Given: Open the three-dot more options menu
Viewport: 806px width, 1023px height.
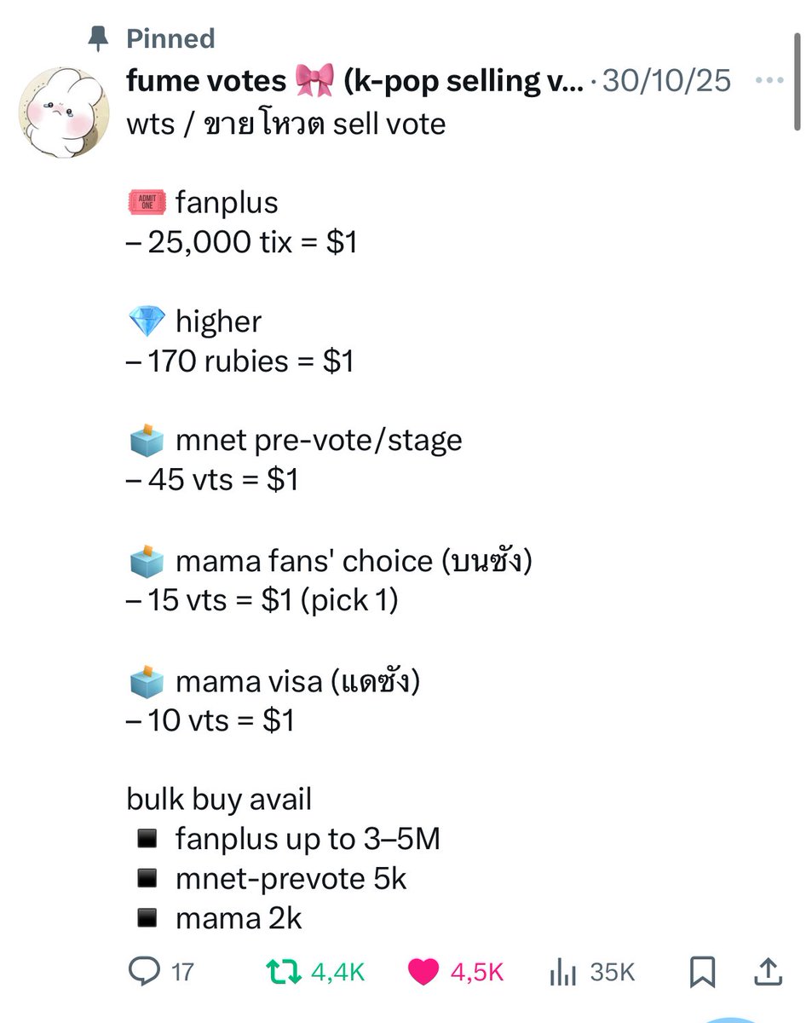Looking at the screenshot, I should click(x=769, y=81).
